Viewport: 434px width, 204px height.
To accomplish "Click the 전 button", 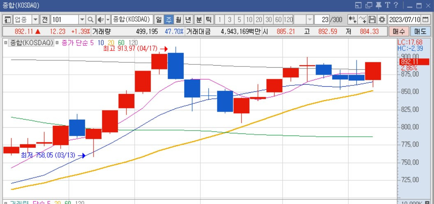I will pyautogui.click(x=45, y=20).
